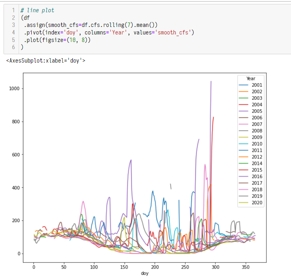Click the 350 x-axis tick label
The image size is (291, 278).
(245, 267)
